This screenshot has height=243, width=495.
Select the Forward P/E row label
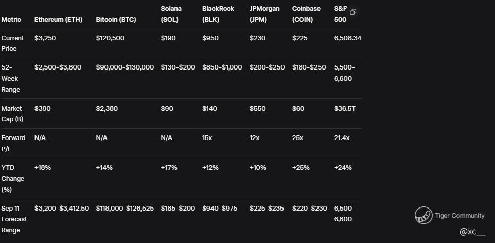(13, 143)
